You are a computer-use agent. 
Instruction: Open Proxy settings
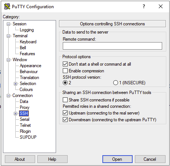point(25,107)
